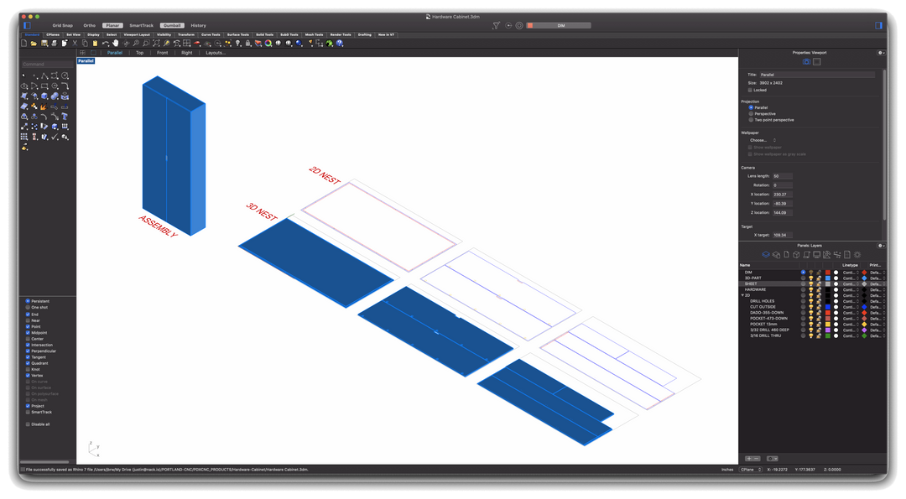Open Linetype dropdown for 3D-PART layer

[849, 278]
